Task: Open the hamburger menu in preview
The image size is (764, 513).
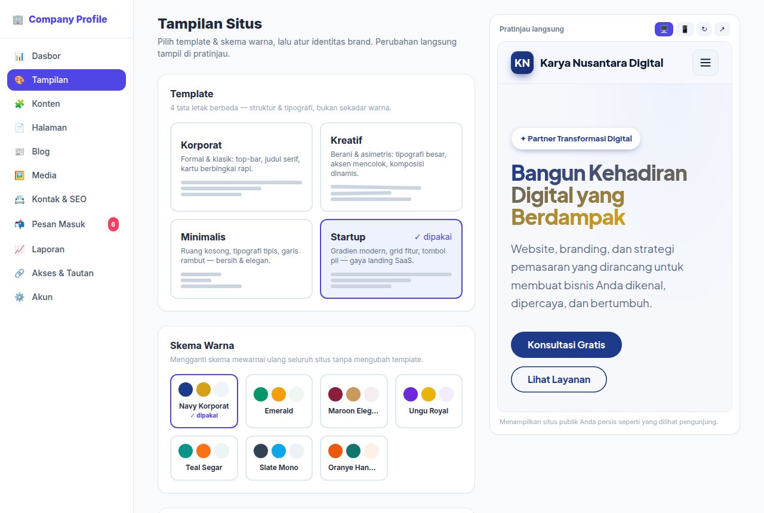Action: (x=706, y=63)
